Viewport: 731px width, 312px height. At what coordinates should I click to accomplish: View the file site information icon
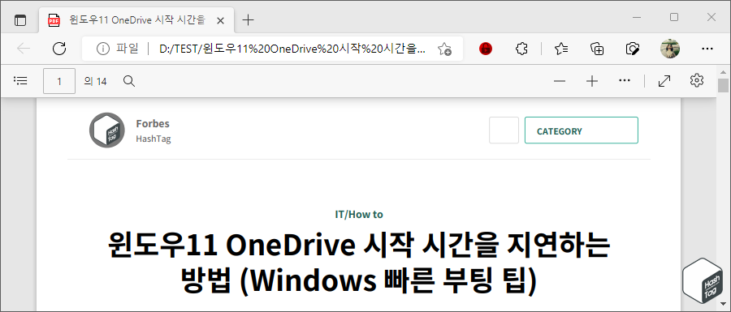pos(102,49)
